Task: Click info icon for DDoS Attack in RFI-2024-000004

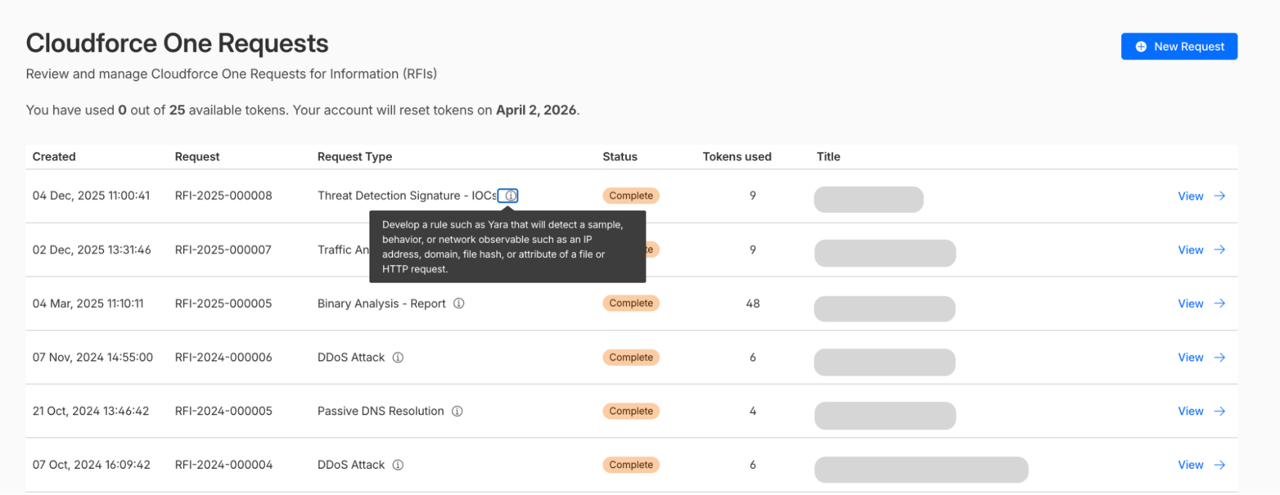Action: [398, 465]
